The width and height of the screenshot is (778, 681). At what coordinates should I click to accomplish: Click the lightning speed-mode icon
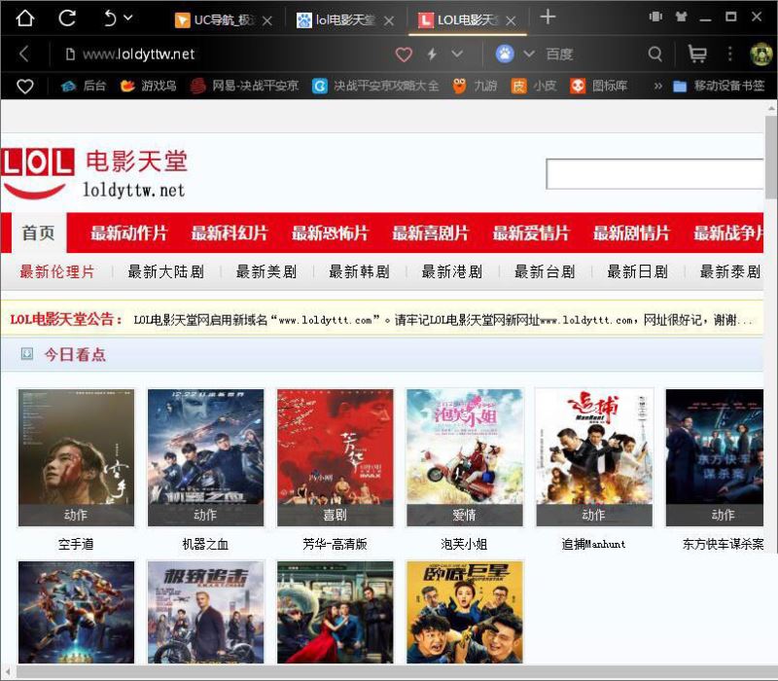[x=432, y=54]
